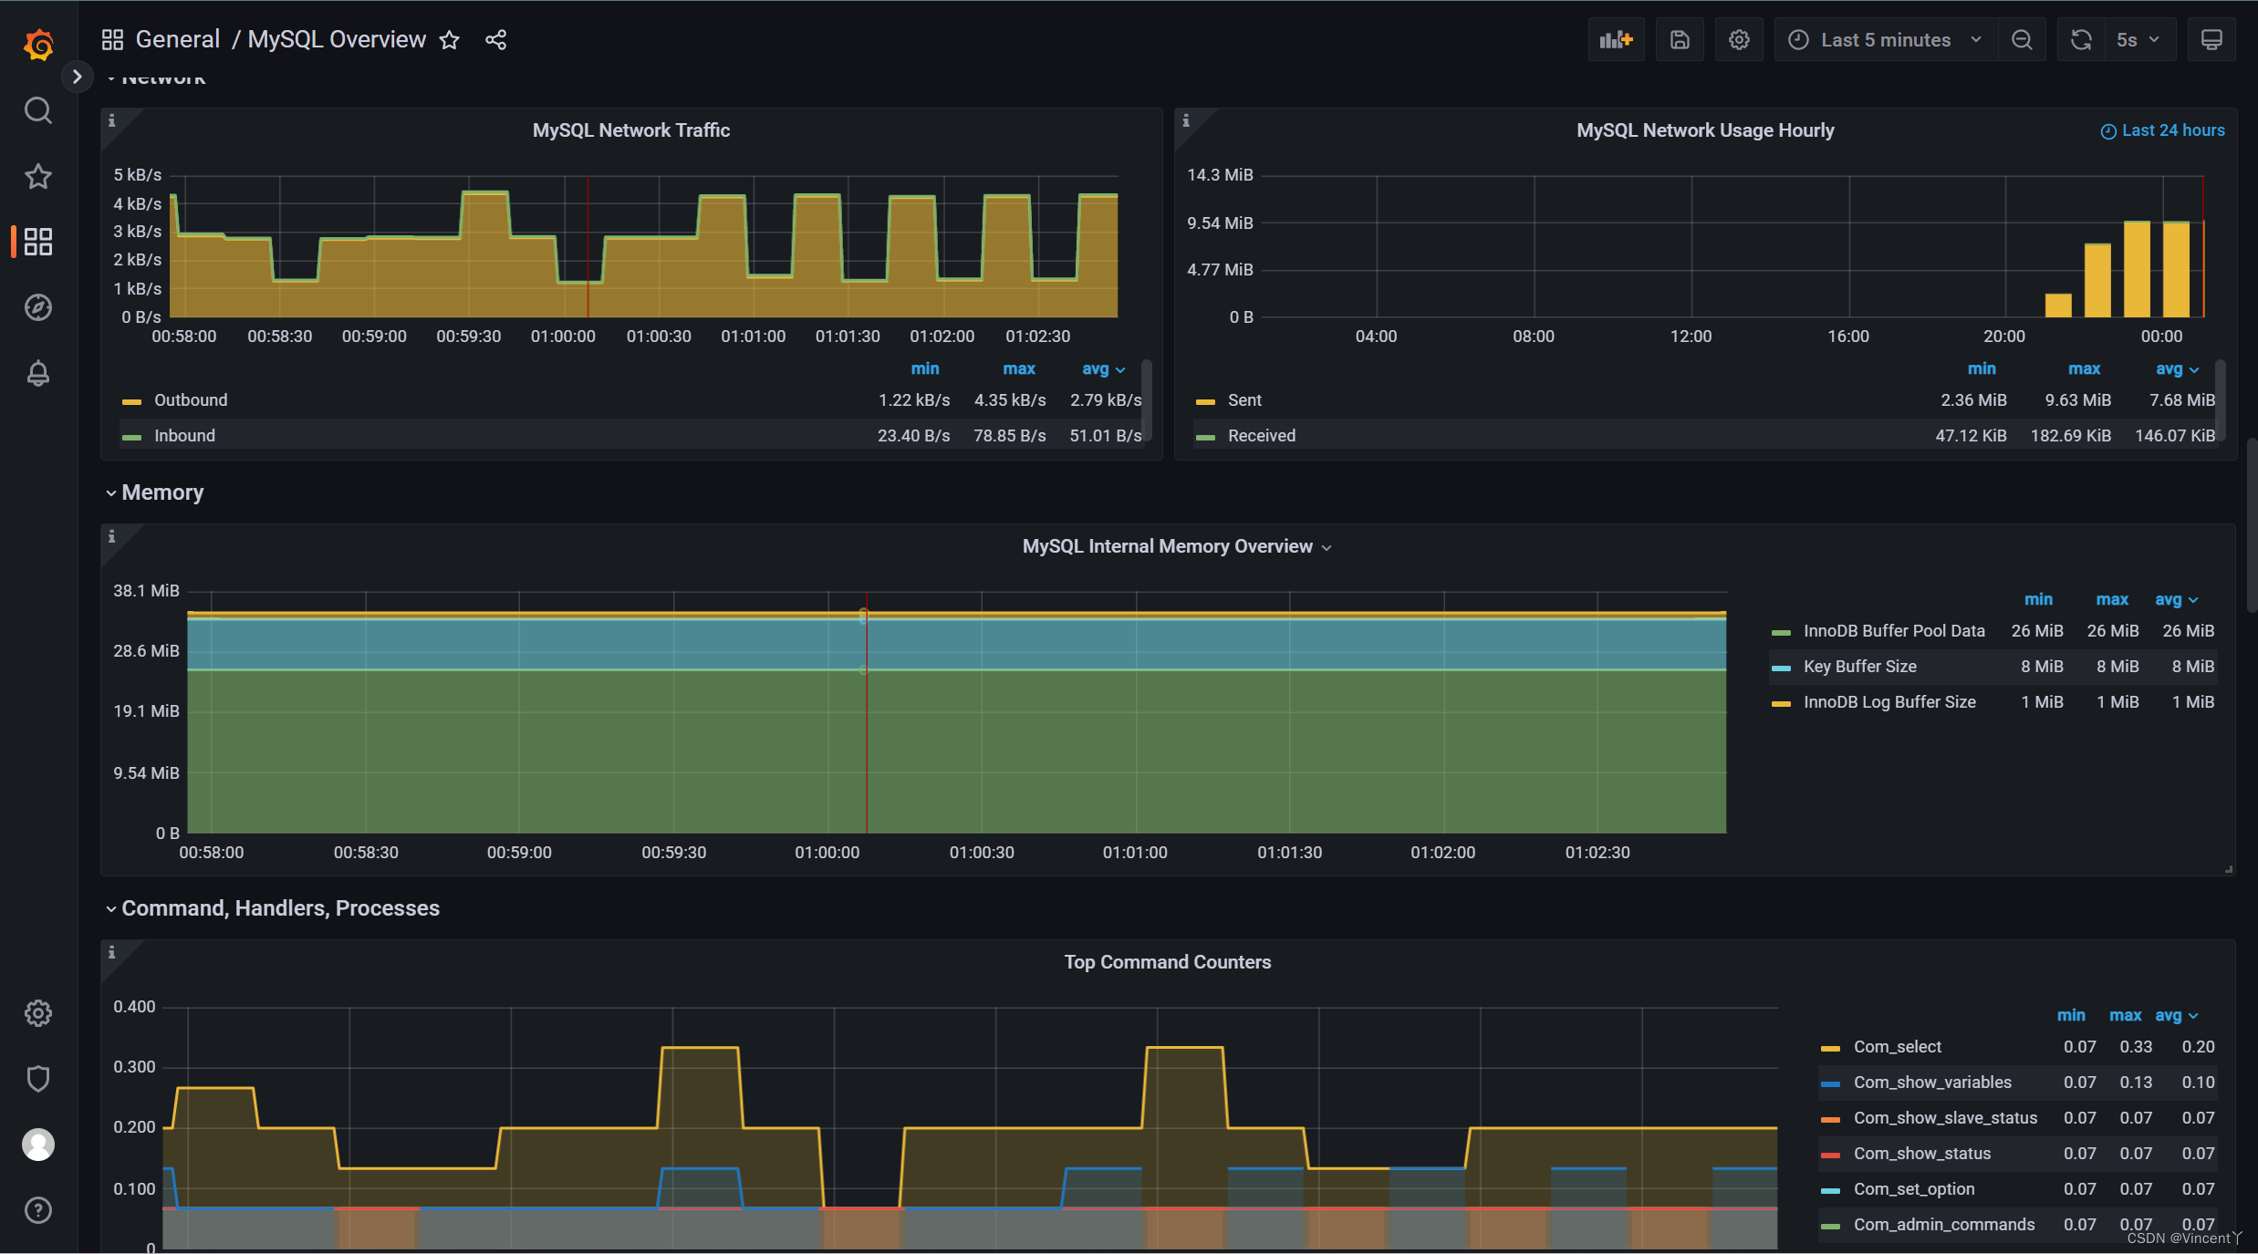Open the Last 5 minutes time picker
The height and width of the screenshot is (1254, 2258).
coord(1885,39)
